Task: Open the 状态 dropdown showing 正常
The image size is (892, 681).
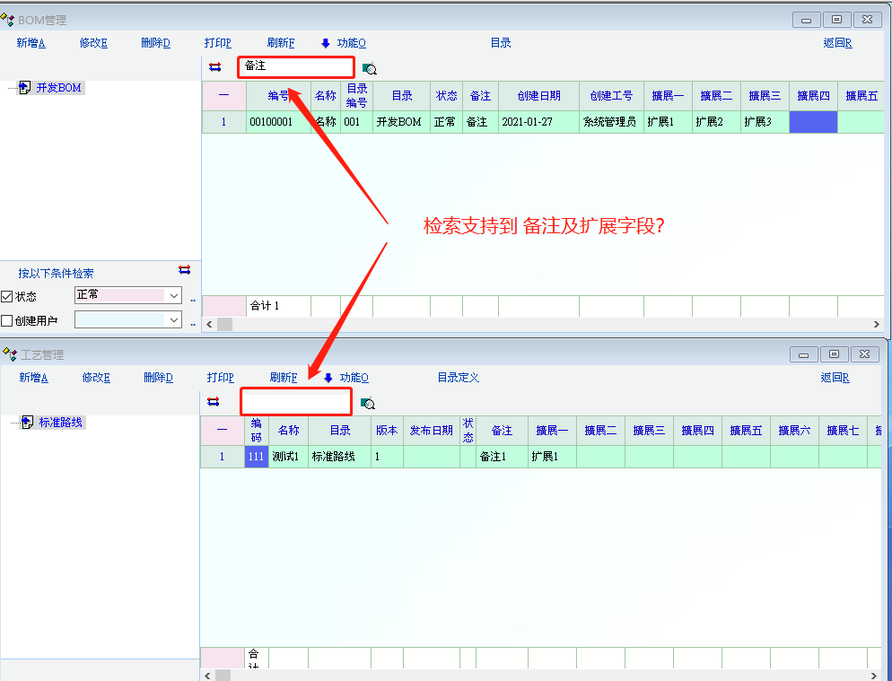Action: (x=173, y=295)
